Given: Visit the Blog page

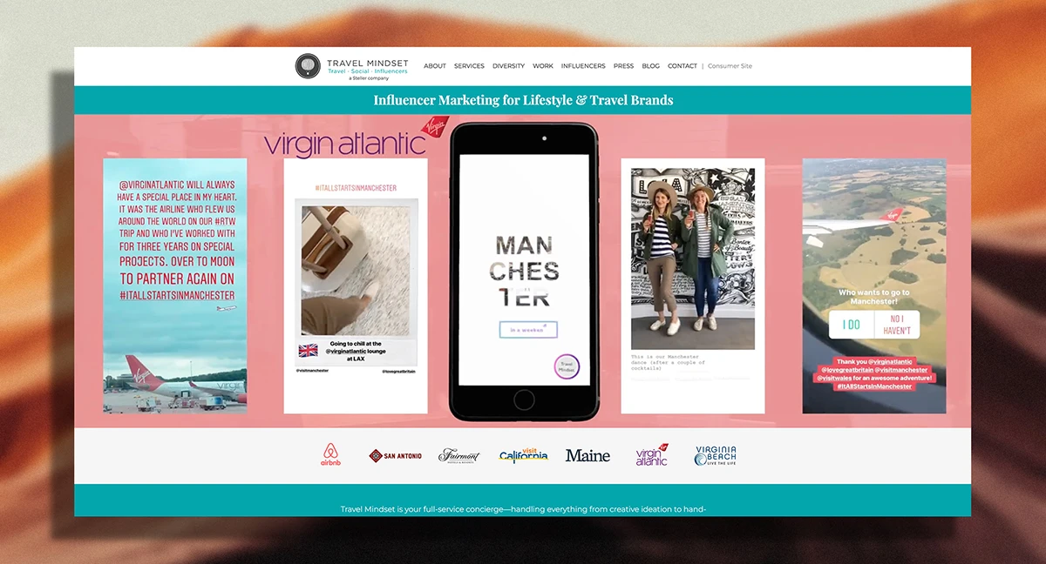Looking at the screenshot, I should pyautogui.click(x=650, y=66).
